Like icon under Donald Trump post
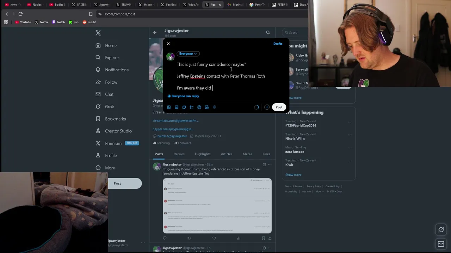 214,238
